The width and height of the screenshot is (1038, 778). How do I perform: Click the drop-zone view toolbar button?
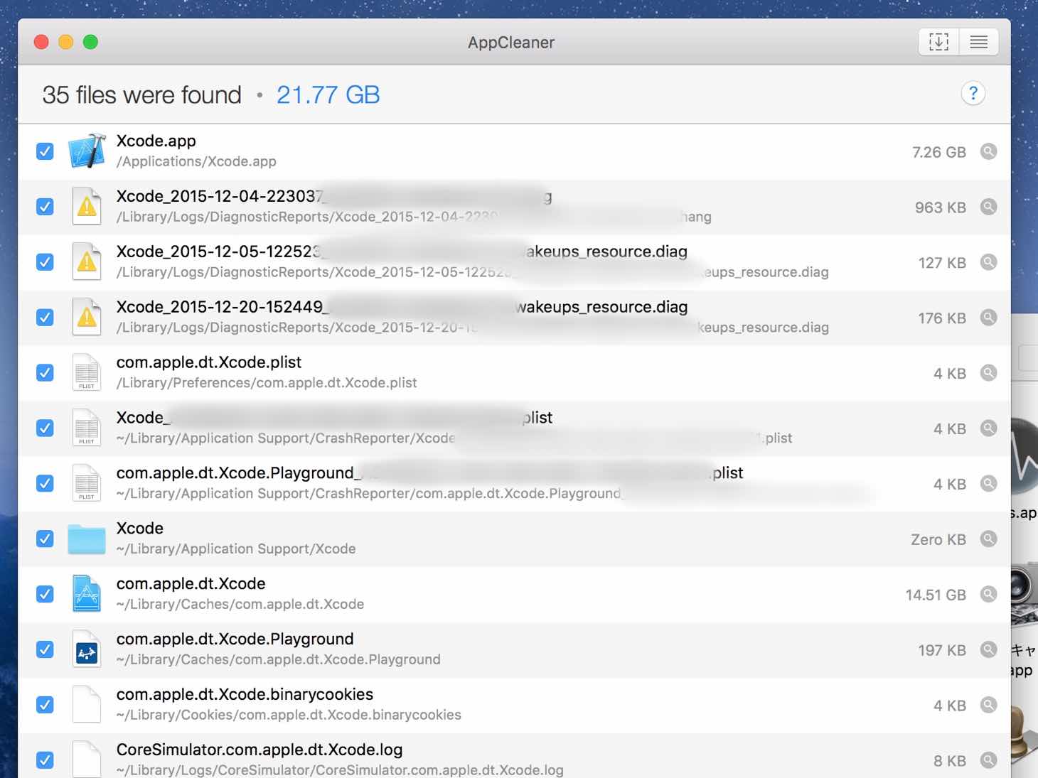tap(938, 42)
